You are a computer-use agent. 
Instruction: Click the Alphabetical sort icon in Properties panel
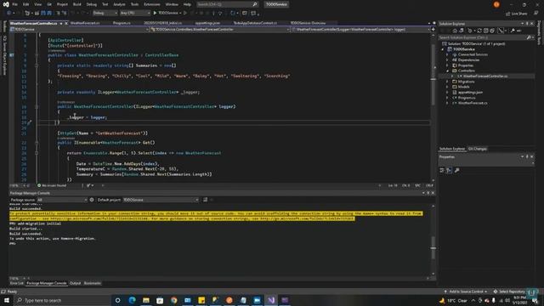pyautogui.click(x=449, y=170)
